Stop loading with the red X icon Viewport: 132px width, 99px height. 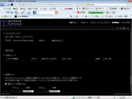pos(85,5)
